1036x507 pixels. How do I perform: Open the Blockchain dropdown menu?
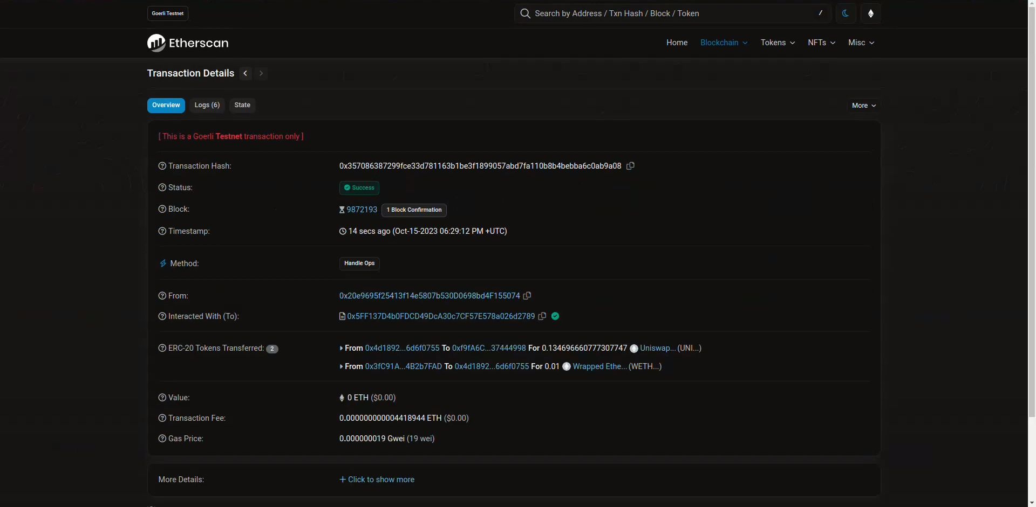point(724,43)
